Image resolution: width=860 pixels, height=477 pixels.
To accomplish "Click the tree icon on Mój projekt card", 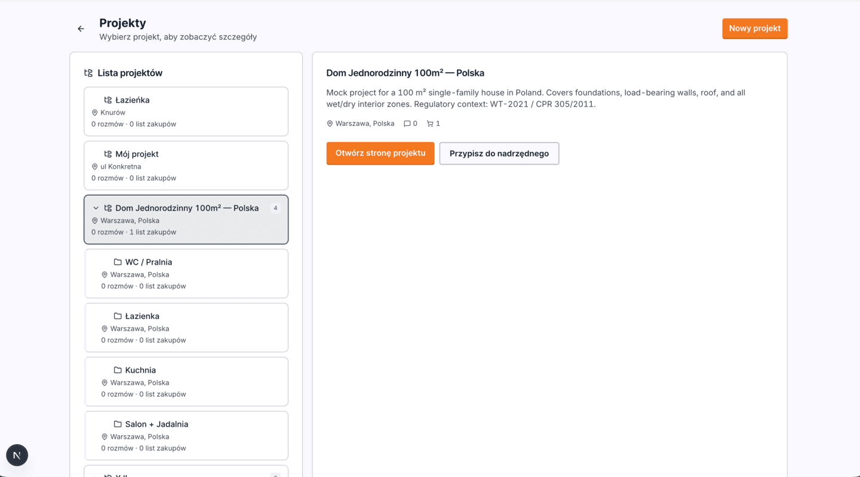I will coord(108,154).
